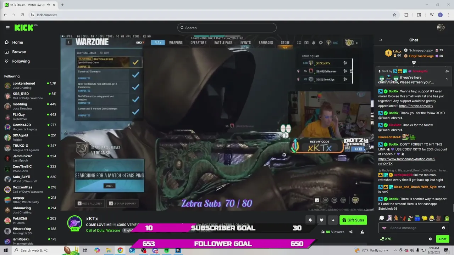Click the KICK logo
Image resolution: width=454 pixels, height=255 pixels.
point(26,28)
